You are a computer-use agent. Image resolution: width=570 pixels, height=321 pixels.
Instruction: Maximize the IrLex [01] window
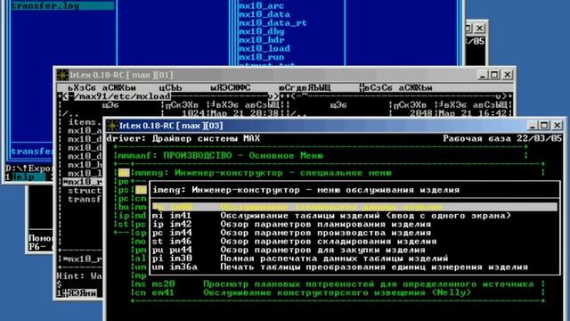coord(494,75)
